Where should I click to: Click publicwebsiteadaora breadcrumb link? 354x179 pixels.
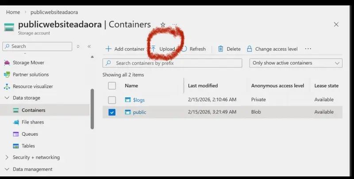pyautogui.click(x=54, y=12)
